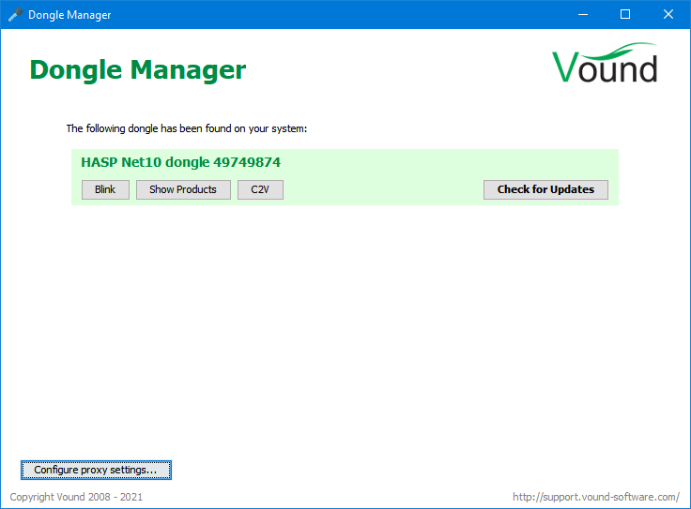691x509 pixels.
Task: Click the Dongle Manager window title text
Action: [x=69, y=15]
